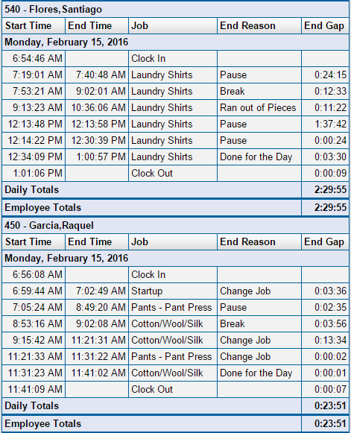Click the 8:49:20 AM end time cell
This screenshot has height=433, width=351.
97,307
